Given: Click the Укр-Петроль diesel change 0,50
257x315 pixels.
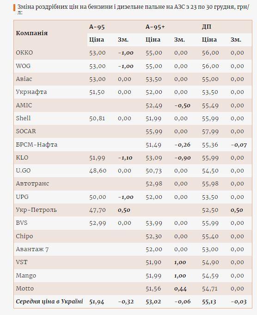Looking at the screenshot, I should pyautogui.click(x=237, y=210).
